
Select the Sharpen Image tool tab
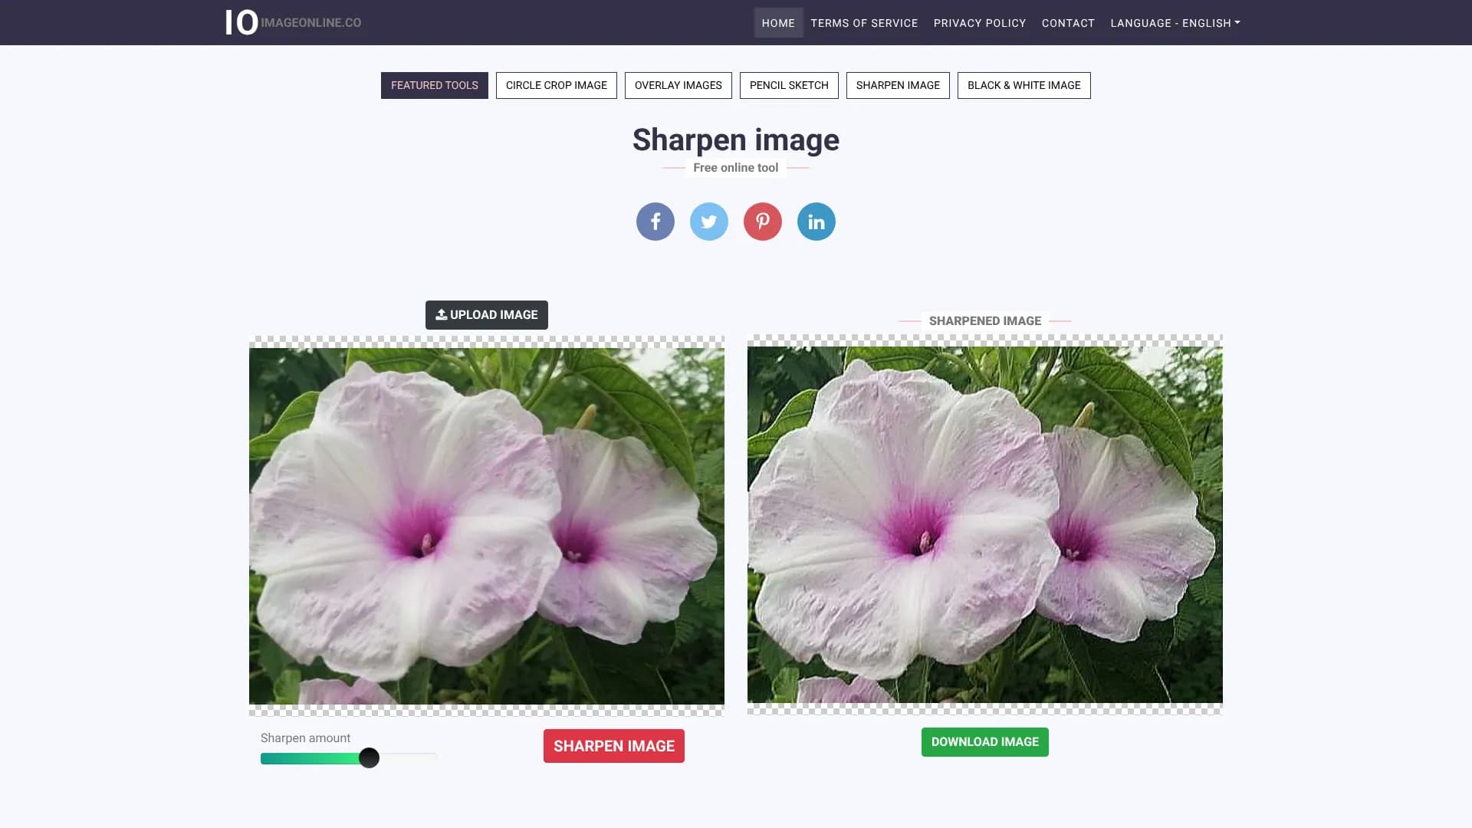898,85
